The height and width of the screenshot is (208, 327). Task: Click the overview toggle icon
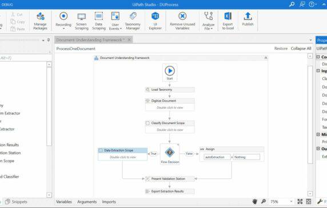(309, 202)
